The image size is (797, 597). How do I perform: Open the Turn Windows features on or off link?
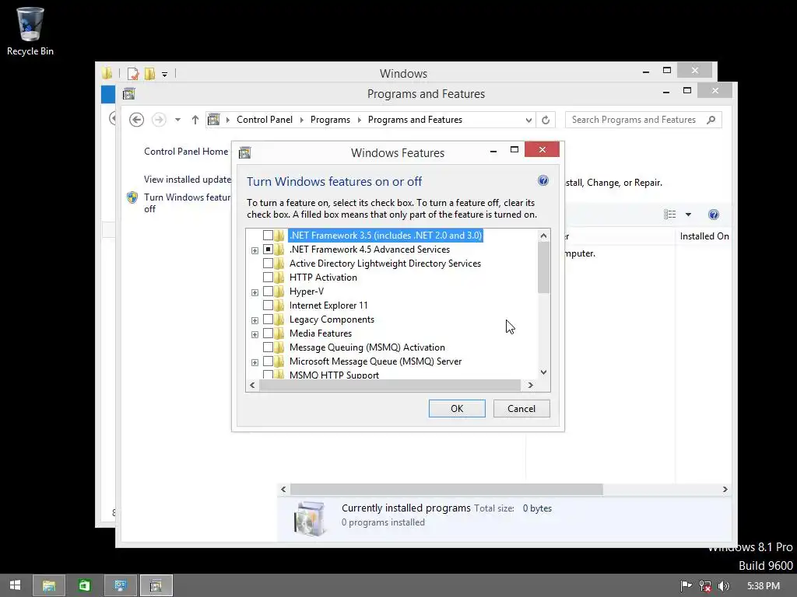click(187, 203)
